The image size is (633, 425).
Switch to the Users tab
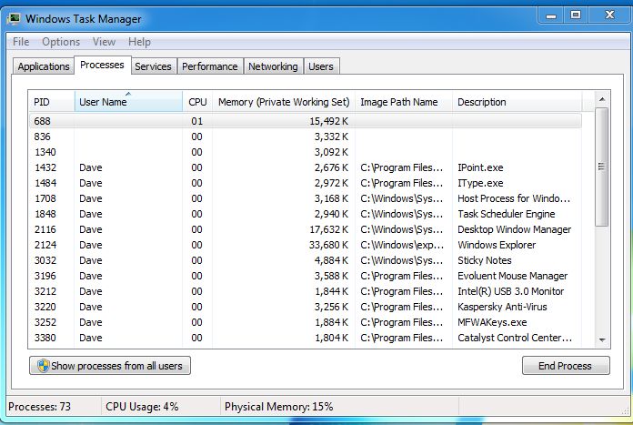click(x=321, y=66)
